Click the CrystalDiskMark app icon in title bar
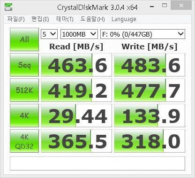 point(8,7)
